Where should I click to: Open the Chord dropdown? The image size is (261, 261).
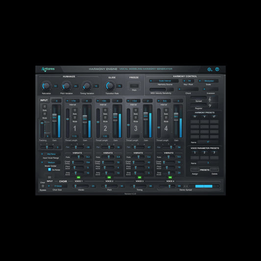pos(188,89)
